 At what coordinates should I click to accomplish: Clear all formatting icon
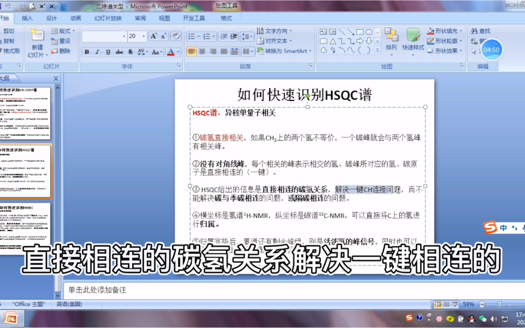175,36
